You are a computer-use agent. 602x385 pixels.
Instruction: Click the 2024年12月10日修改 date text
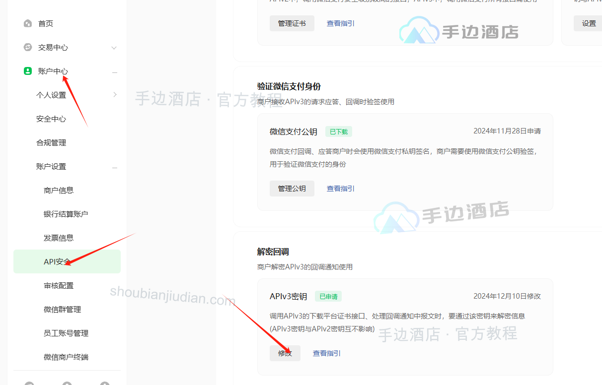(507, 296)
